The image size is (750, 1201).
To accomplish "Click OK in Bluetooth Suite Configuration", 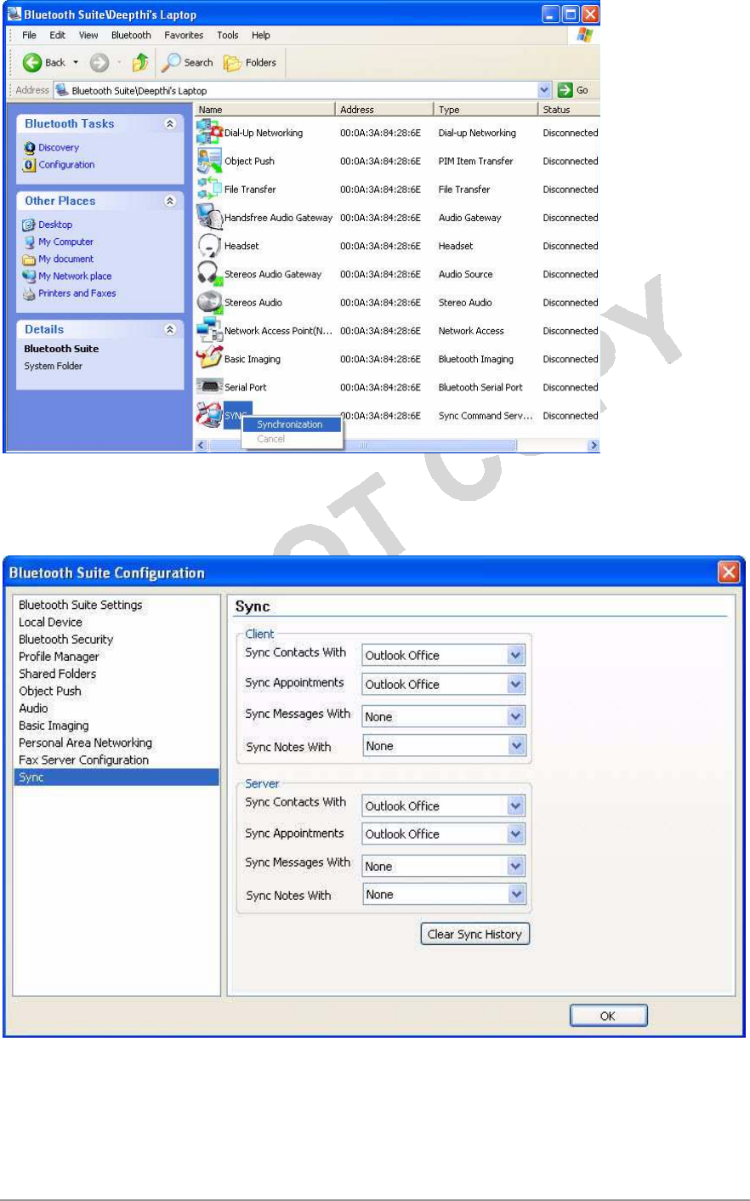I will point(608,1016).
